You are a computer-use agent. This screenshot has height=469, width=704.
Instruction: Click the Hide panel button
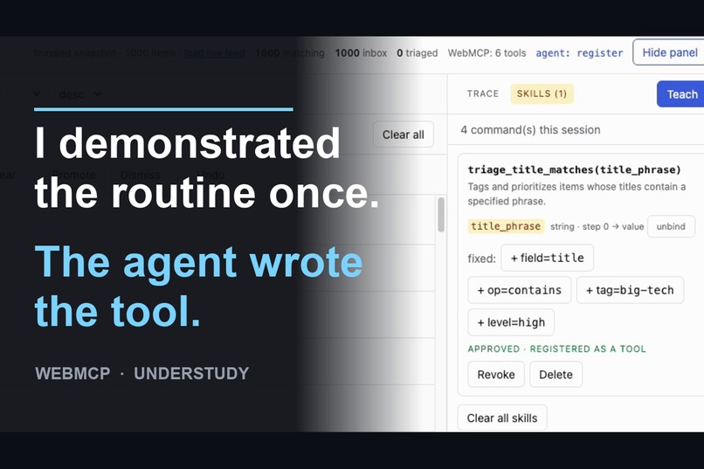click(x=669, y=52)
